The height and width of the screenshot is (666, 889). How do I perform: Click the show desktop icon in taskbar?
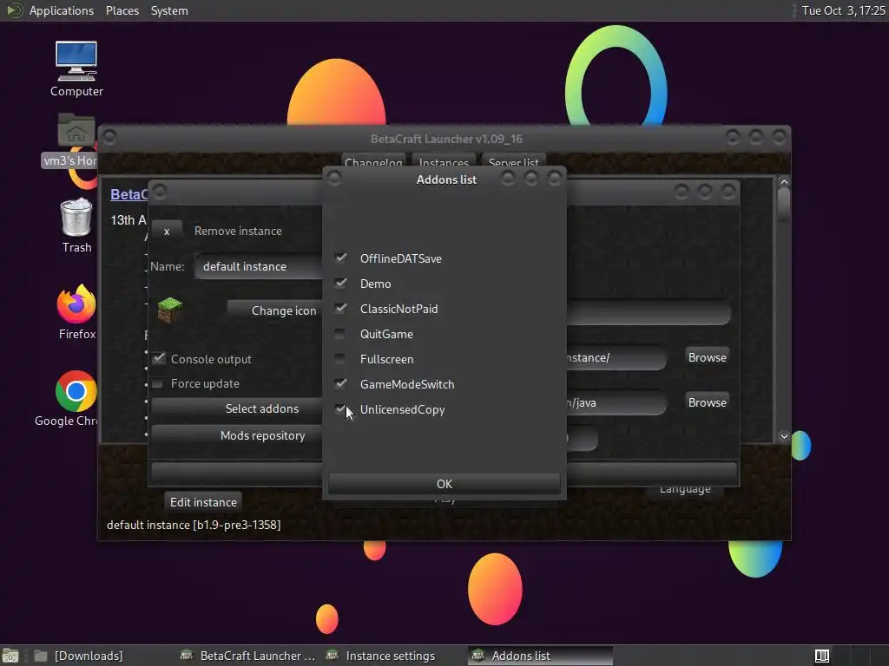[x=10, y=656]
